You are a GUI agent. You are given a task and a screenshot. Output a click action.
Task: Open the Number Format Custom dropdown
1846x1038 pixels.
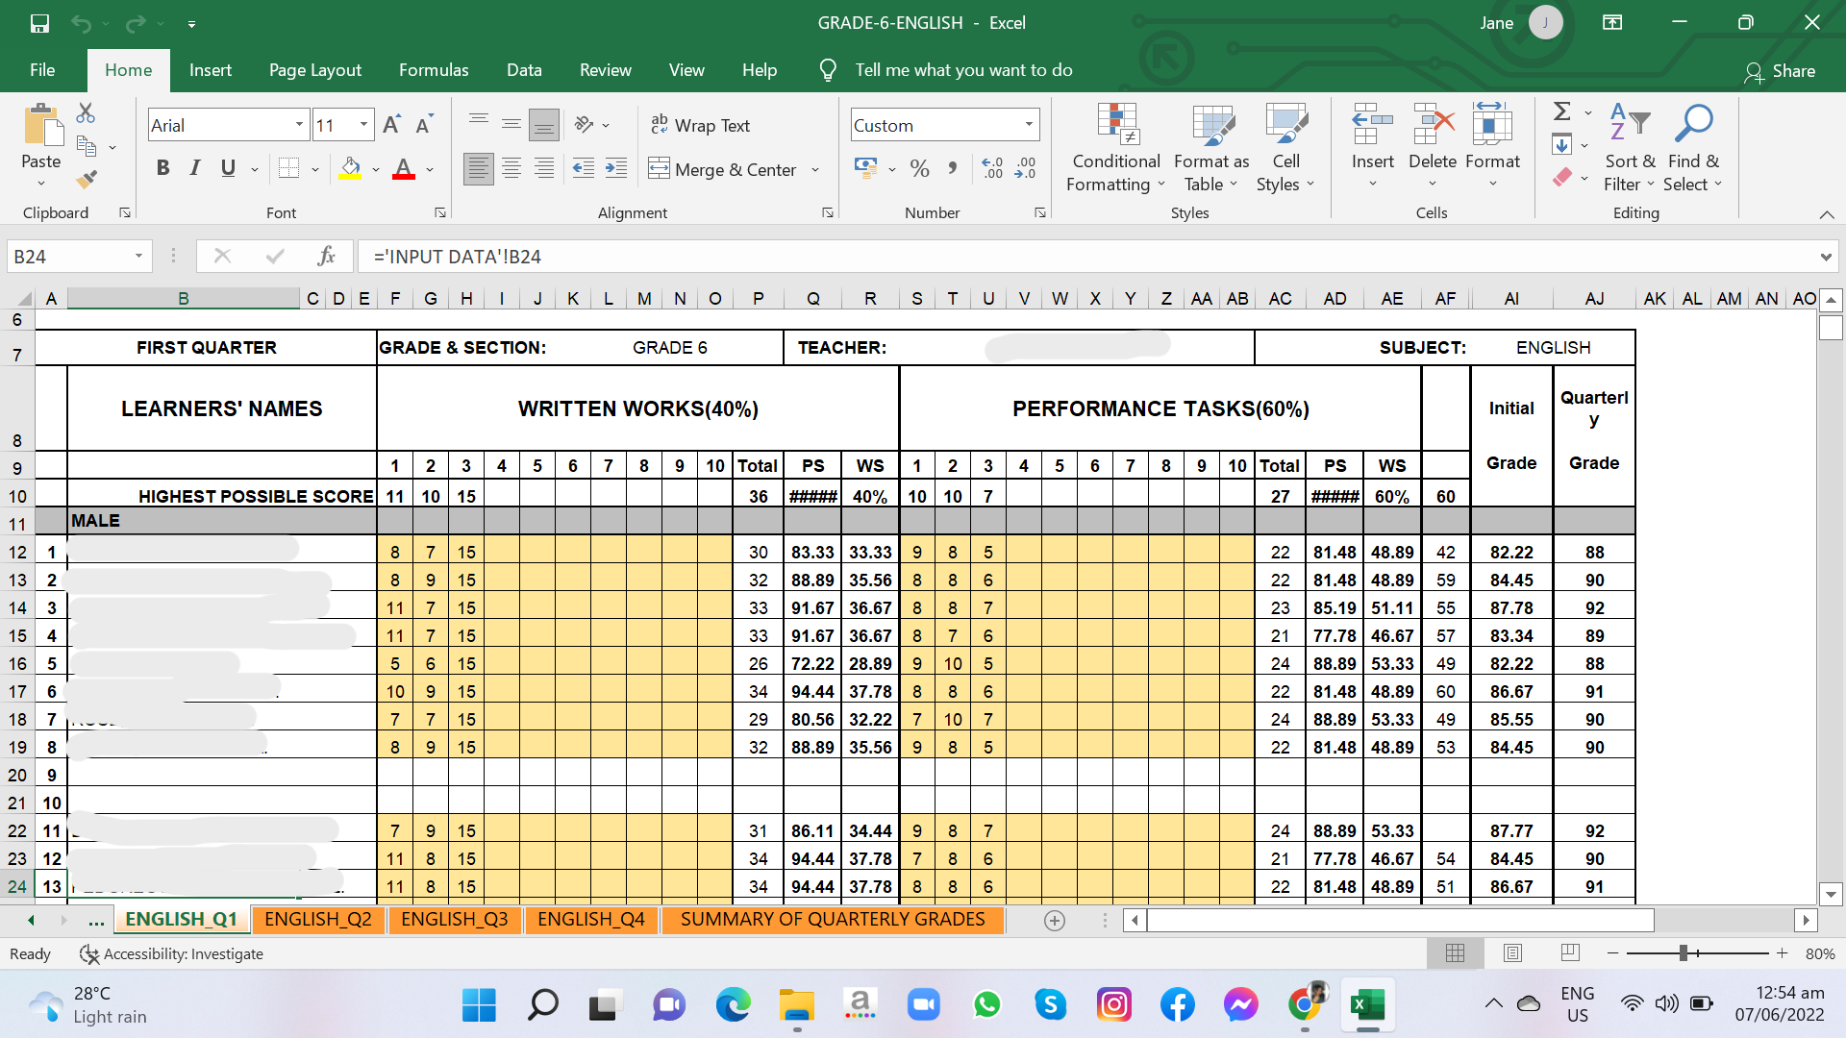1029,125
